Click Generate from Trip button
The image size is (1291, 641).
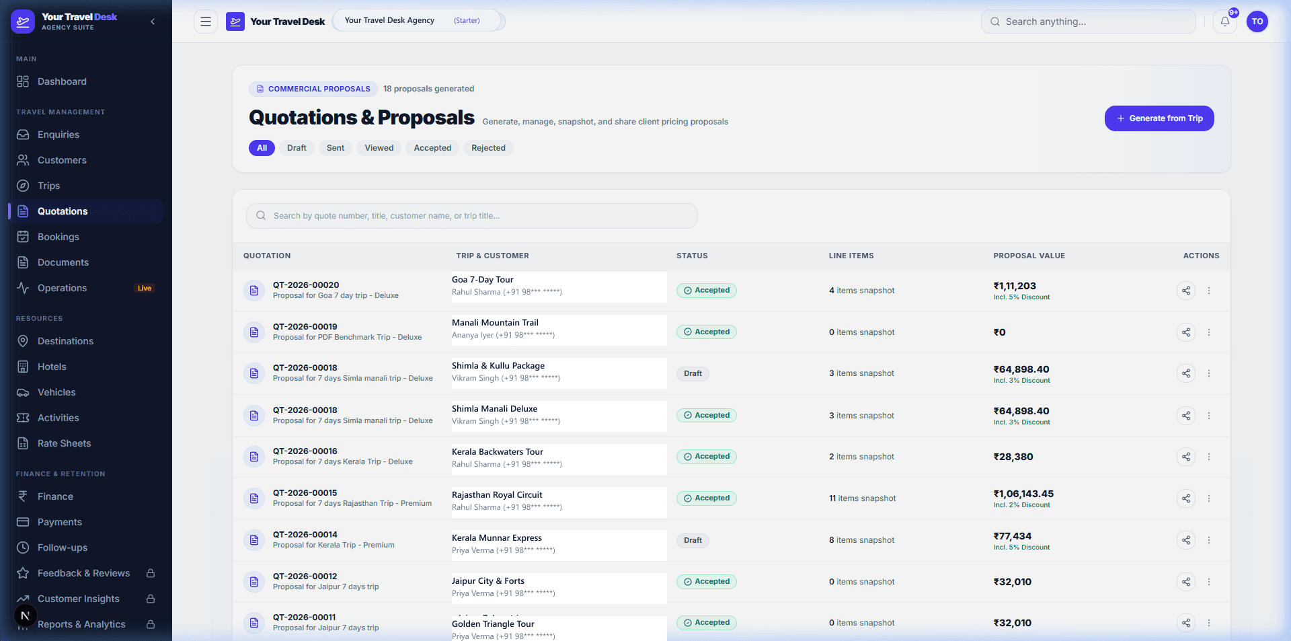1159,118
